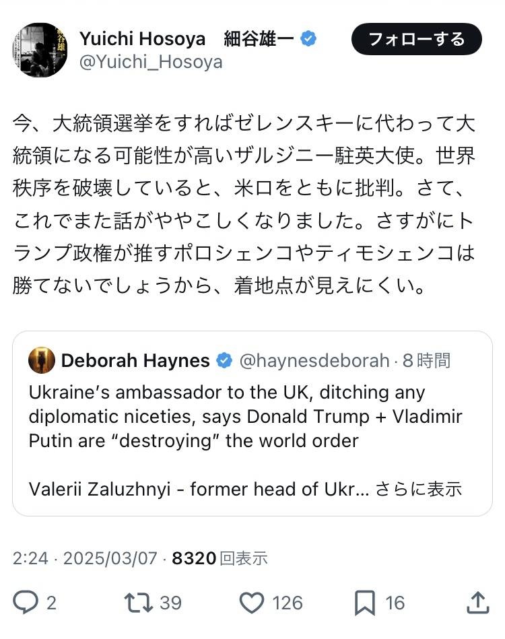View the 8320 回表示 view count
The width and height of the screenshot is (505, 639).
point(220,558)
